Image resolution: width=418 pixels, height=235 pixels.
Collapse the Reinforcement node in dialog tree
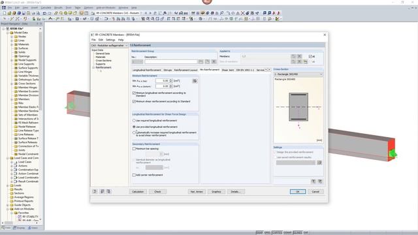[x=93, y=68]
